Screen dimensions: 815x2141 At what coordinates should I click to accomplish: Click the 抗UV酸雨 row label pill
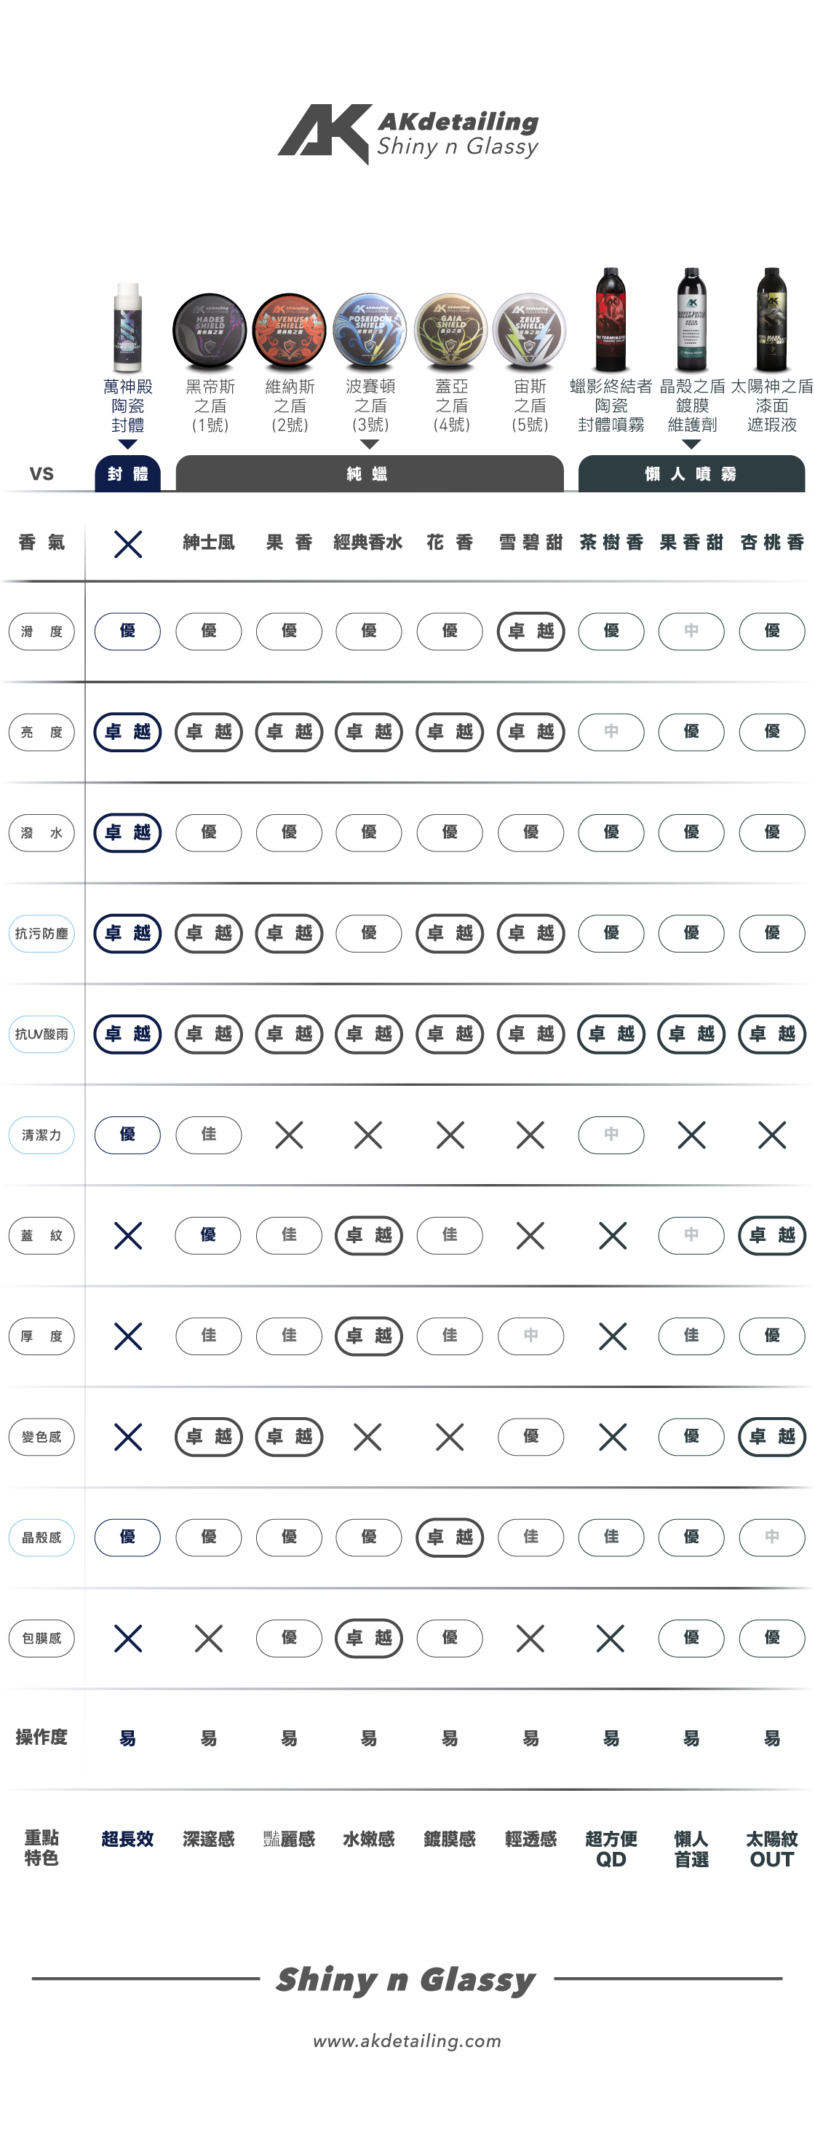(x=41, y=1034)
